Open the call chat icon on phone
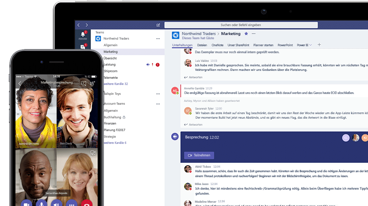The image size is (368, 206). click(x=84, y=83)
